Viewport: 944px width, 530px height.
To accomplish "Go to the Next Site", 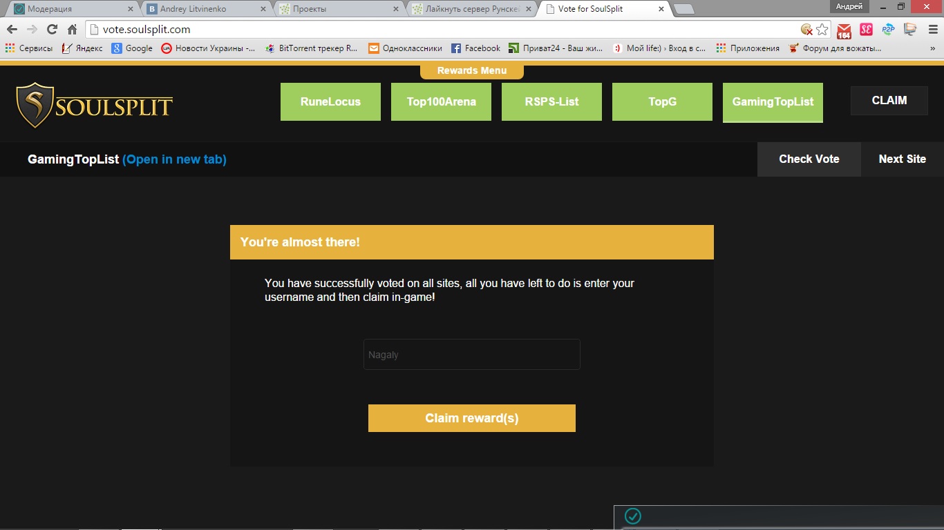I will tap(903, 159).
